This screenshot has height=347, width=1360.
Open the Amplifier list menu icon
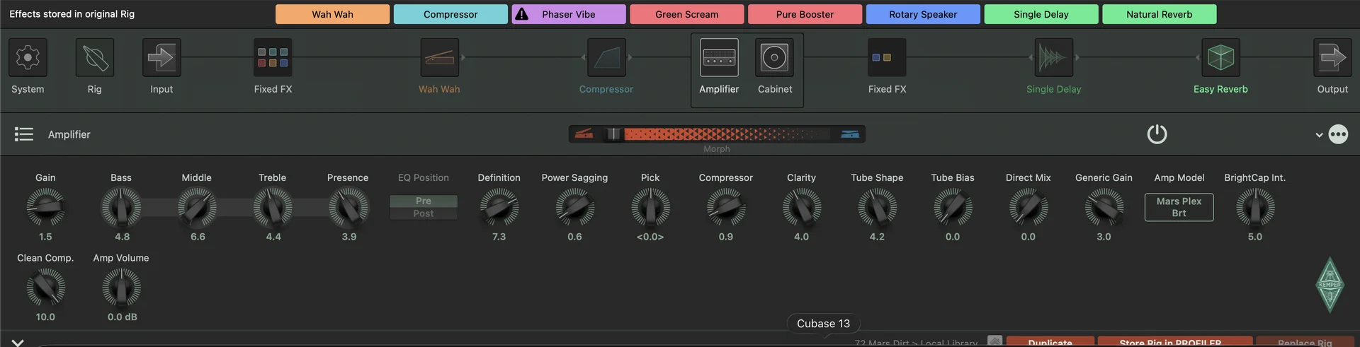pos(24,134)
